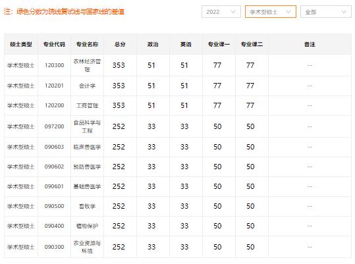The height and width of the screenshot is (264, 355).
Task: Select the 植物保护 row
Action: 178,226
